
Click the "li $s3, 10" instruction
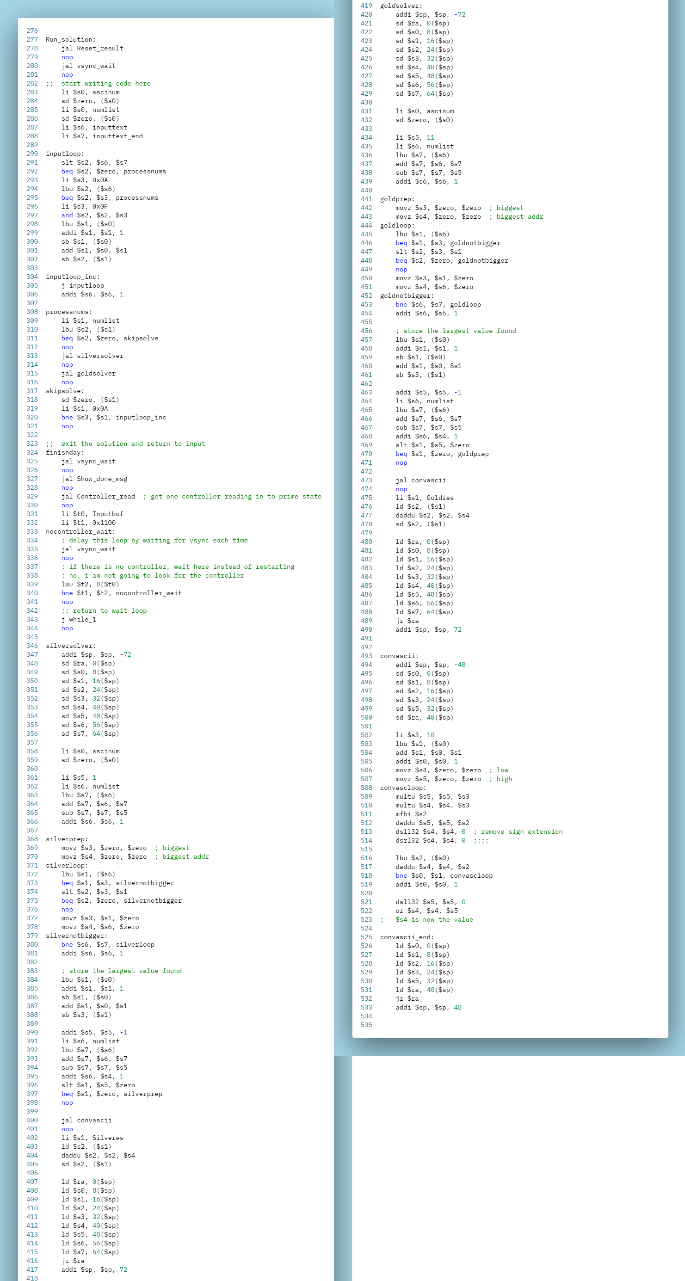point(415,735)
